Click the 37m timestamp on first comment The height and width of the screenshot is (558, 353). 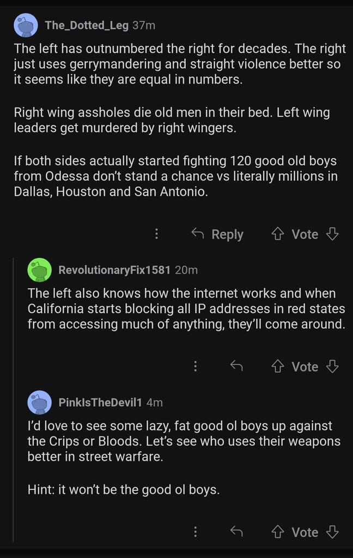144,25
